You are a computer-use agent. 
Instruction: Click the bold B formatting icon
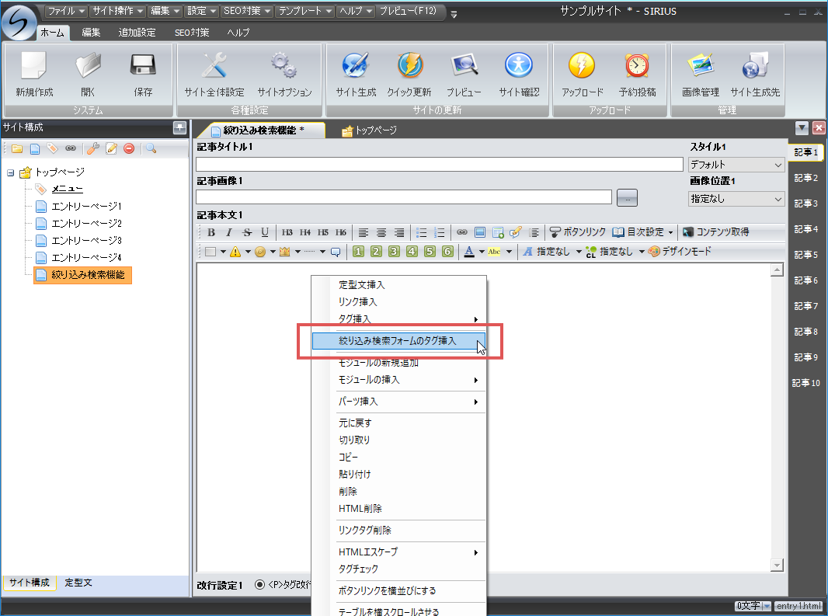click(211, 232)
